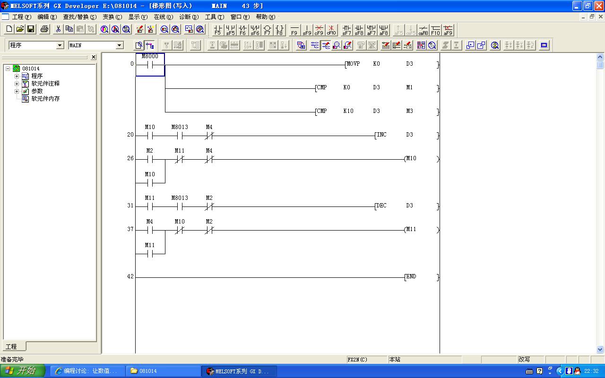Open the 诊断 menu
The height and width of the screenshot is (378, 605).
189,17
